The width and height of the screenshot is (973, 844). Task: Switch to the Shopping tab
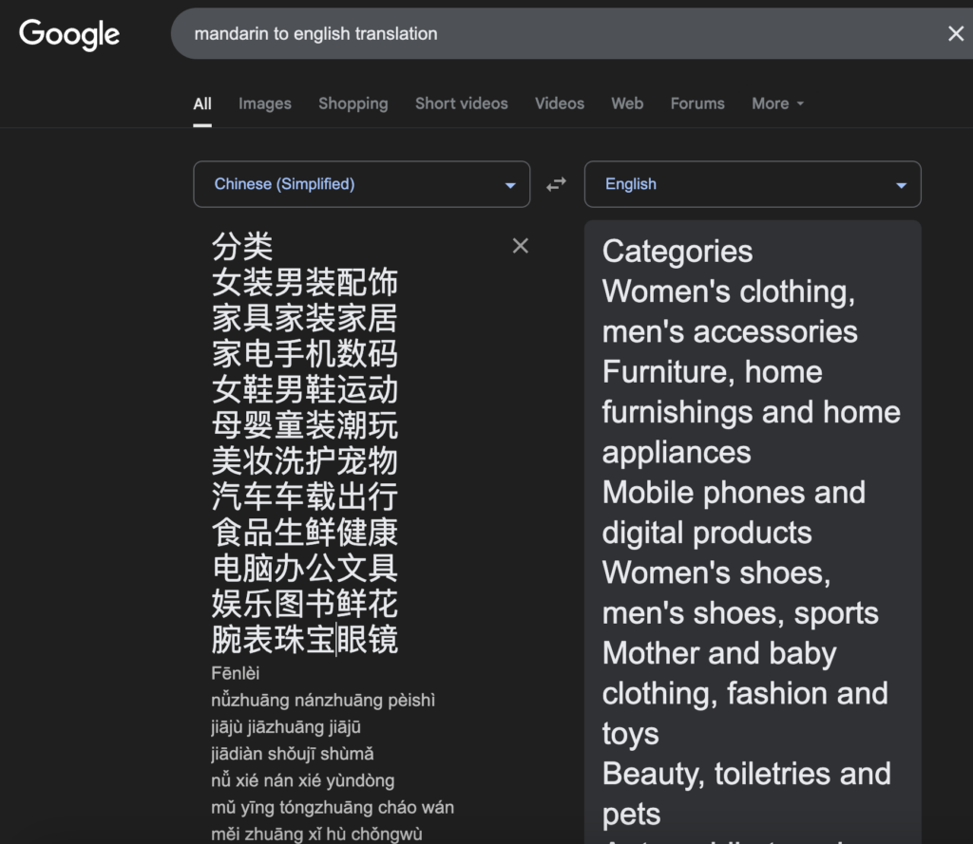(x=353, y=103)
